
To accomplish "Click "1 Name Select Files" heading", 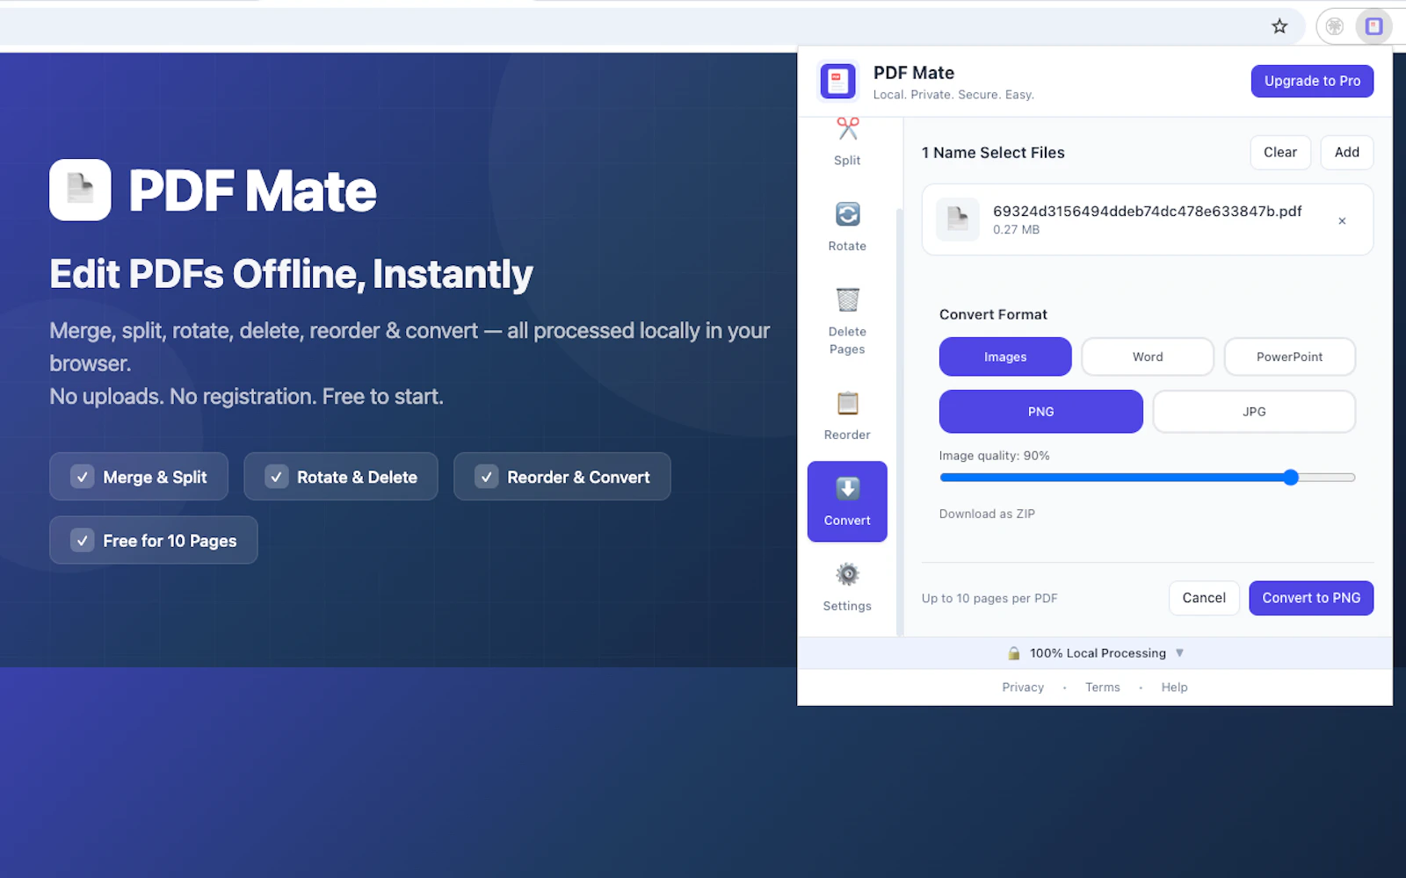I will point(993,153).
